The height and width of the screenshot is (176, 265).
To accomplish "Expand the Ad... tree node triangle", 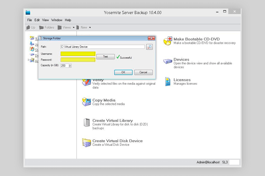I will pos(28,60).
